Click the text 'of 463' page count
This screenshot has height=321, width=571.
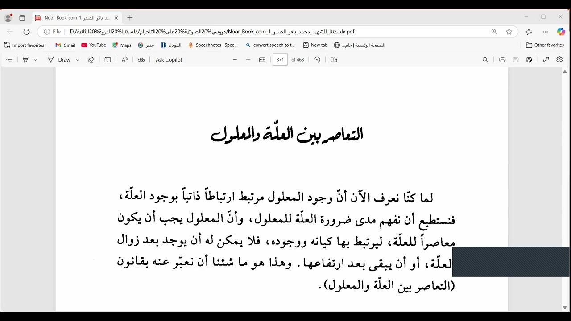(298, 60)
